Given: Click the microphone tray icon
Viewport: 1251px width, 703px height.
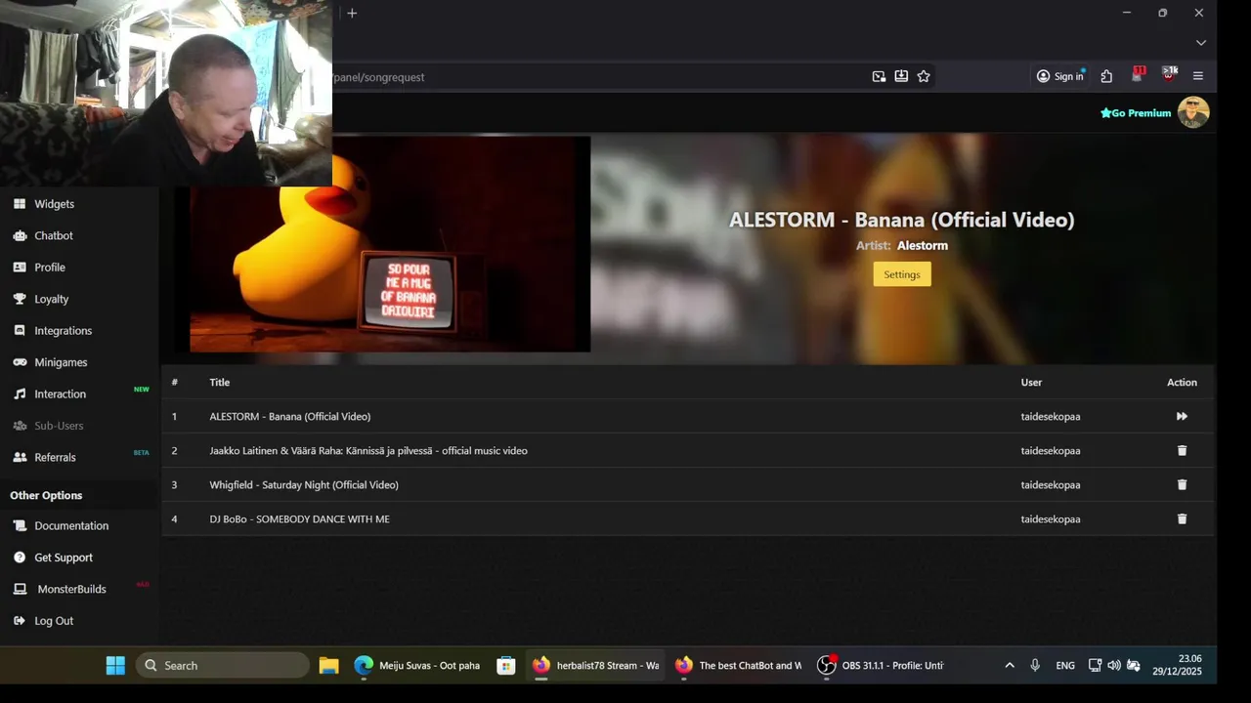Looking at the screenshot, I should point(1035,665).
